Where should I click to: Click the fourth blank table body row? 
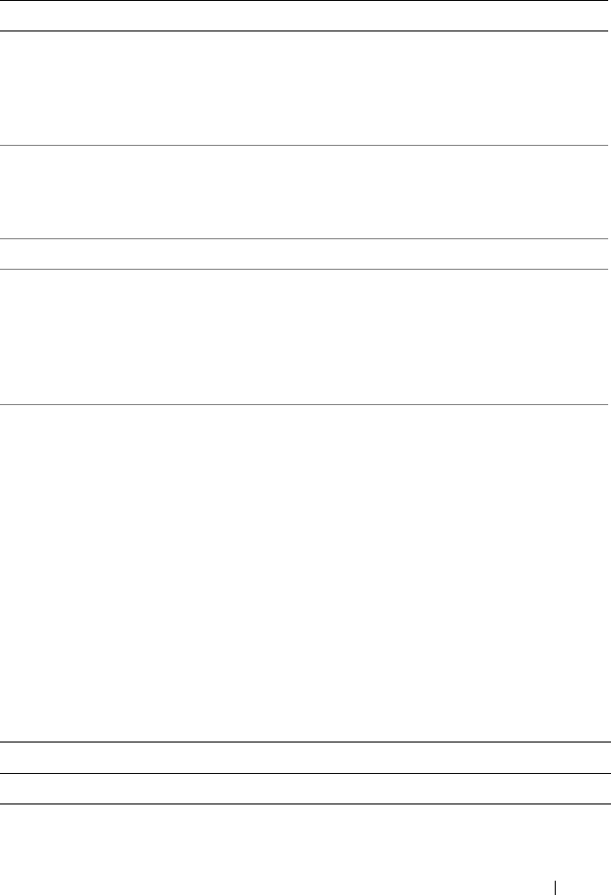click(305, 336)
